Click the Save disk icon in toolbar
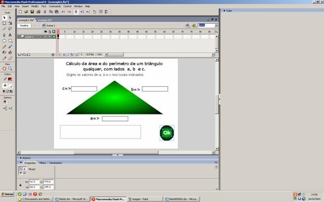The width and height of the screenshot is (324, 202). 32,12
